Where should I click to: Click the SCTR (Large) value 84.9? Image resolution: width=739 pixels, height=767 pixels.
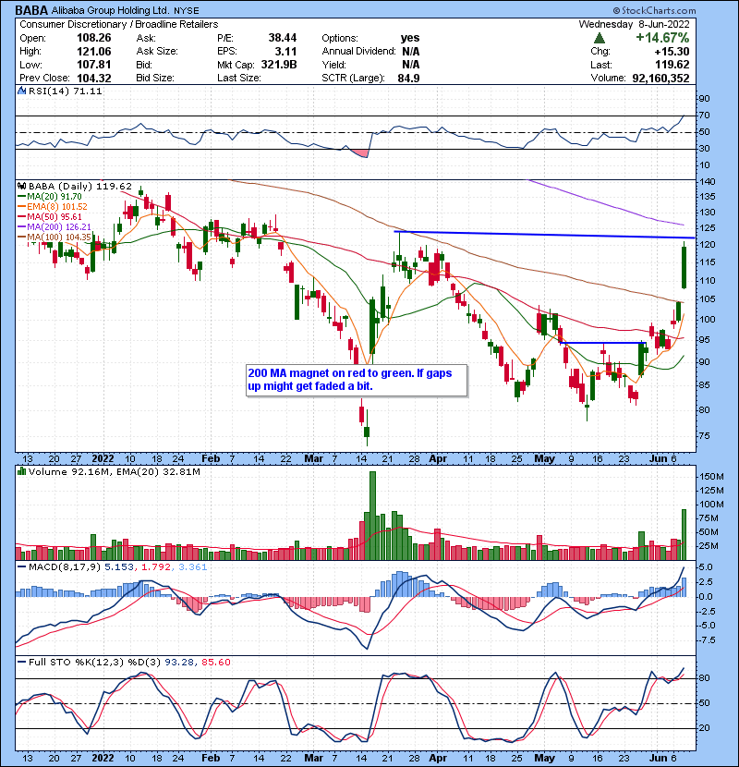[x=409, y=78]
